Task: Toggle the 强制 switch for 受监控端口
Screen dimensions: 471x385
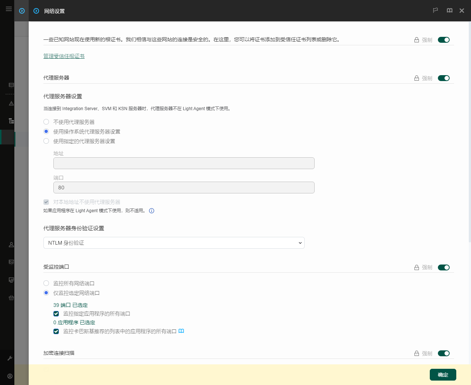Action: 443,267
